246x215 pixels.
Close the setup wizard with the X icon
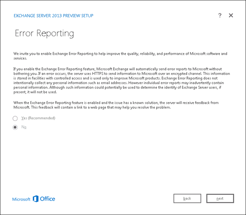tap(231, 15)
